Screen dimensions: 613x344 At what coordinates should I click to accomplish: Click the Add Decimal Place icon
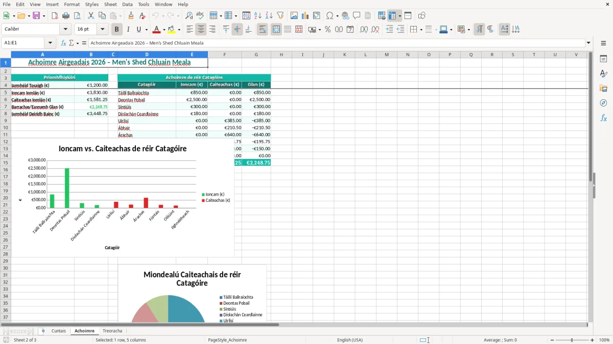364,30
